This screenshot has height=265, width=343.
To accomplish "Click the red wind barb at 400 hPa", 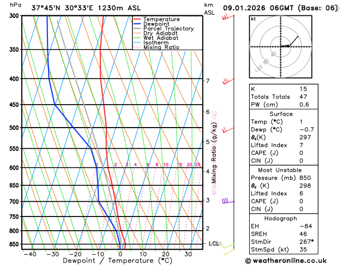I will 228,81.
